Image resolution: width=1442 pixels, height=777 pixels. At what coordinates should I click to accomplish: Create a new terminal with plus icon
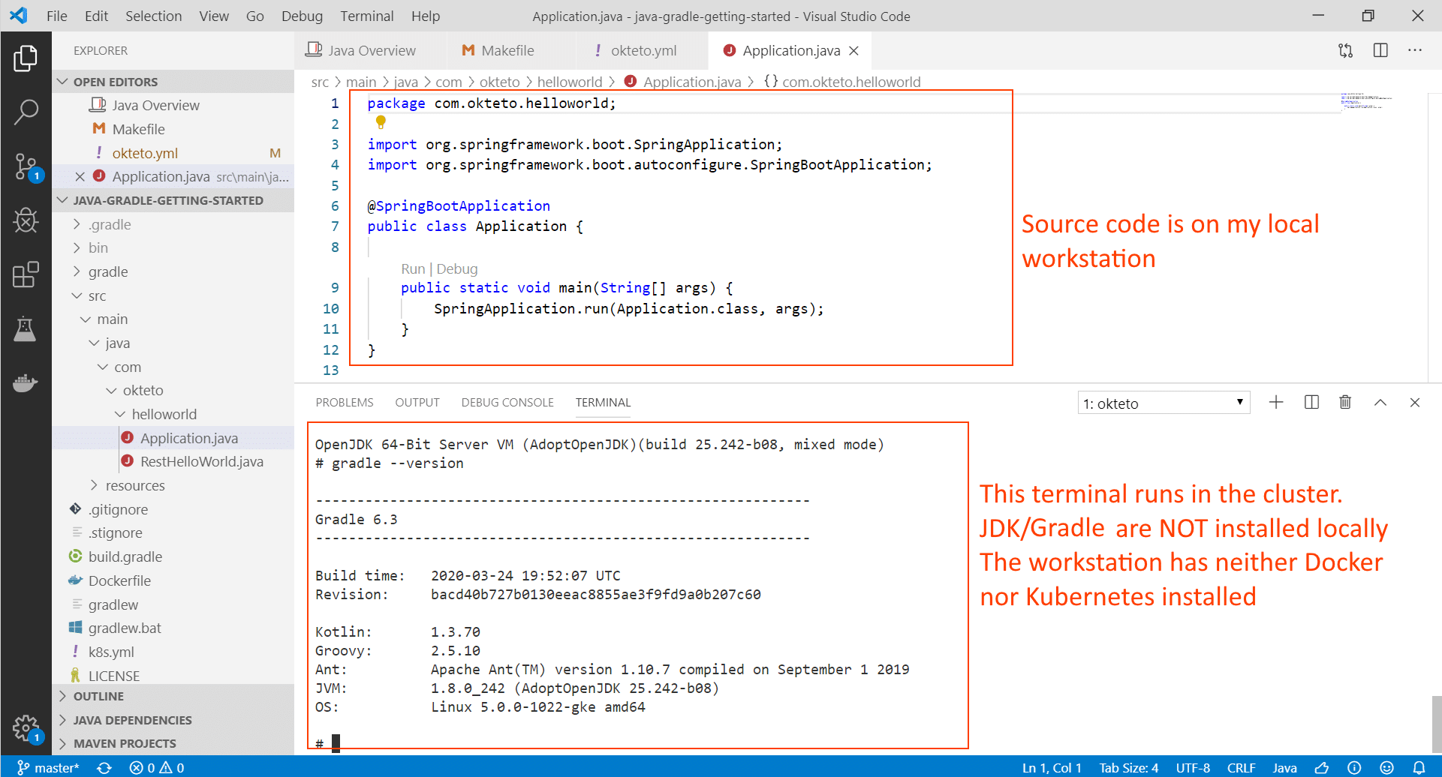click(x=1276, y=403)
